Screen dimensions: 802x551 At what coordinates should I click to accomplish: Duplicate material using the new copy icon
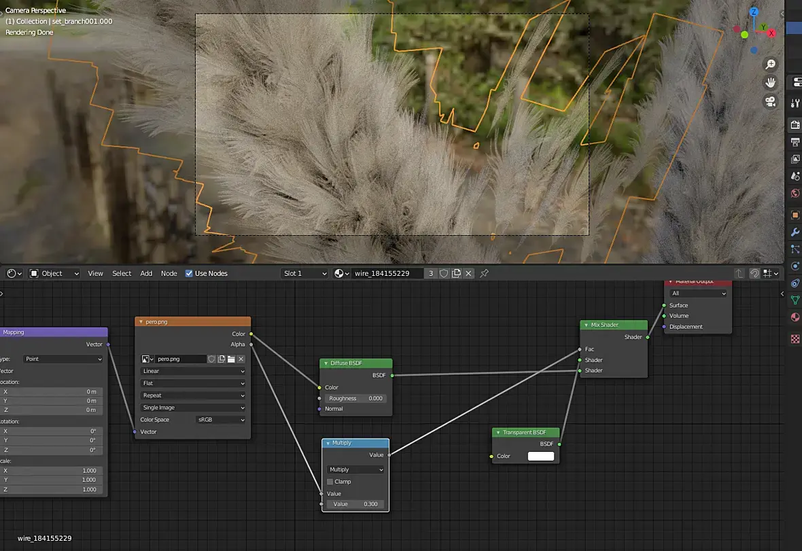[456, 273]
